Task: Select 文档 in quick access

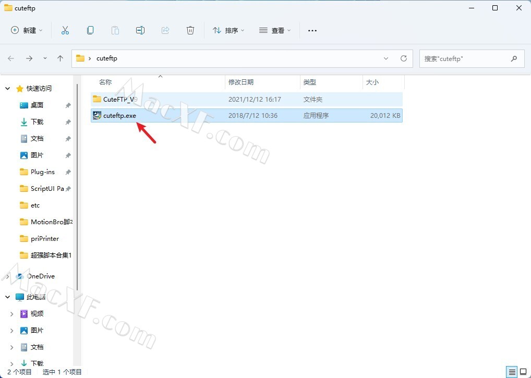Action: pos(37,138)
